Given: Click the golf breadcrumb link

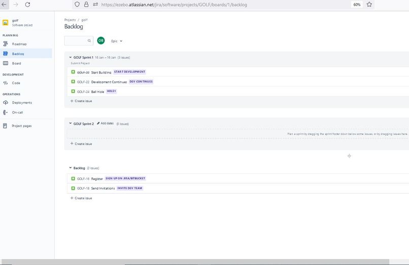Looking at the screenshot, I should (x=84, y=20).
